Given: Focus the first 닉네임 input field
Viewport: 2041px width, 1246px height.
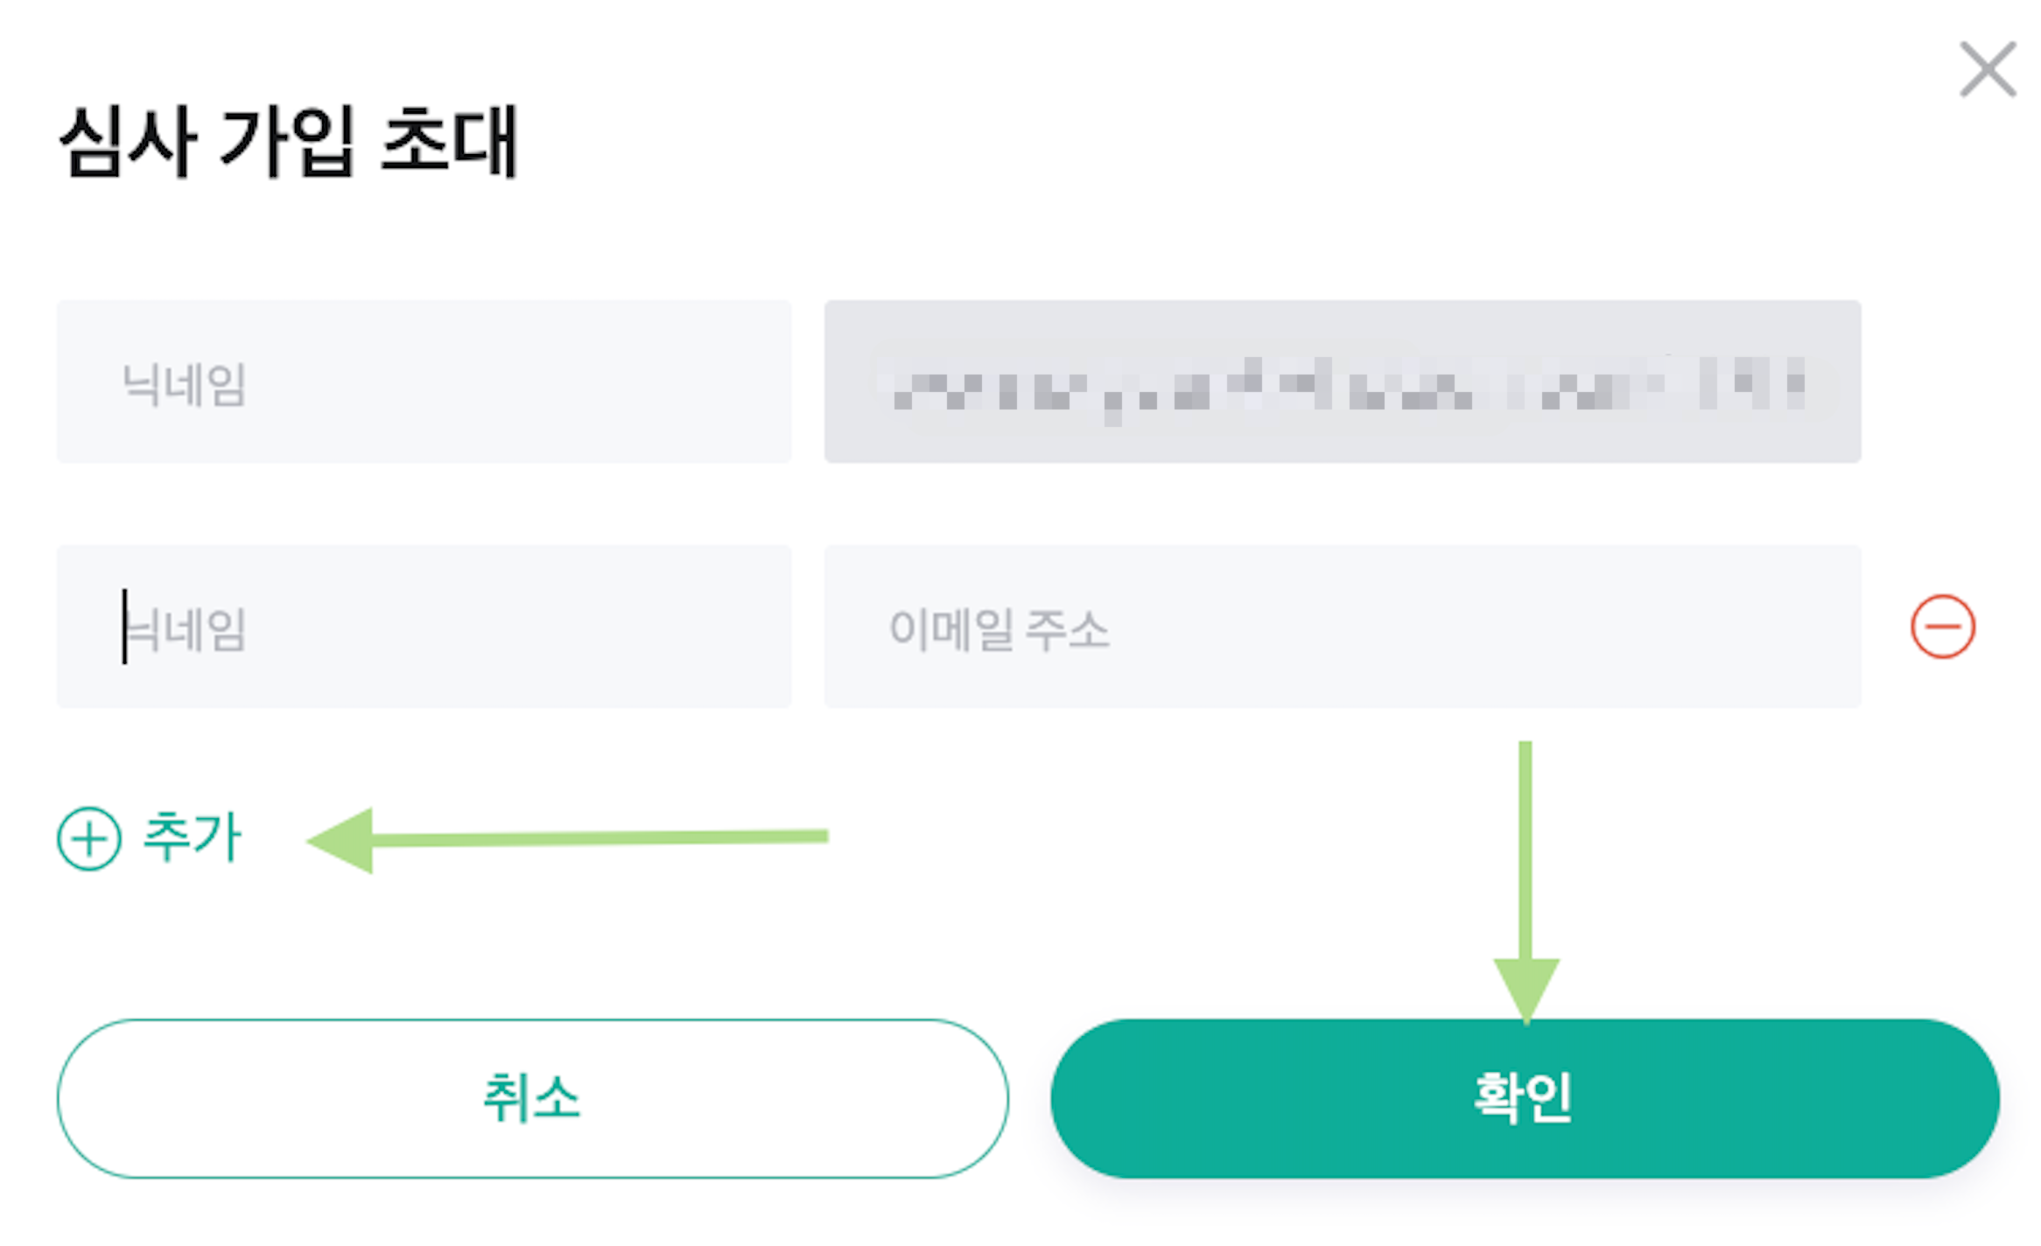Looking at the screenshot, I should tap(424, 381).
